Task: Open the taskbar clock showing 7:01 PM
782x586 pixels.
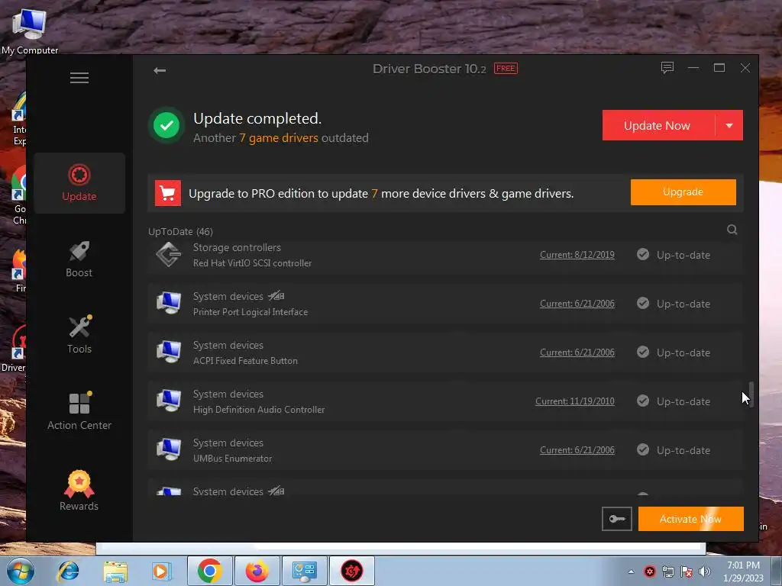Action: point(744,572)
